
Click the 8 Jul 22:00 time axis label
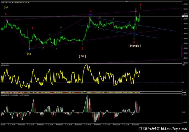point(21,125)
